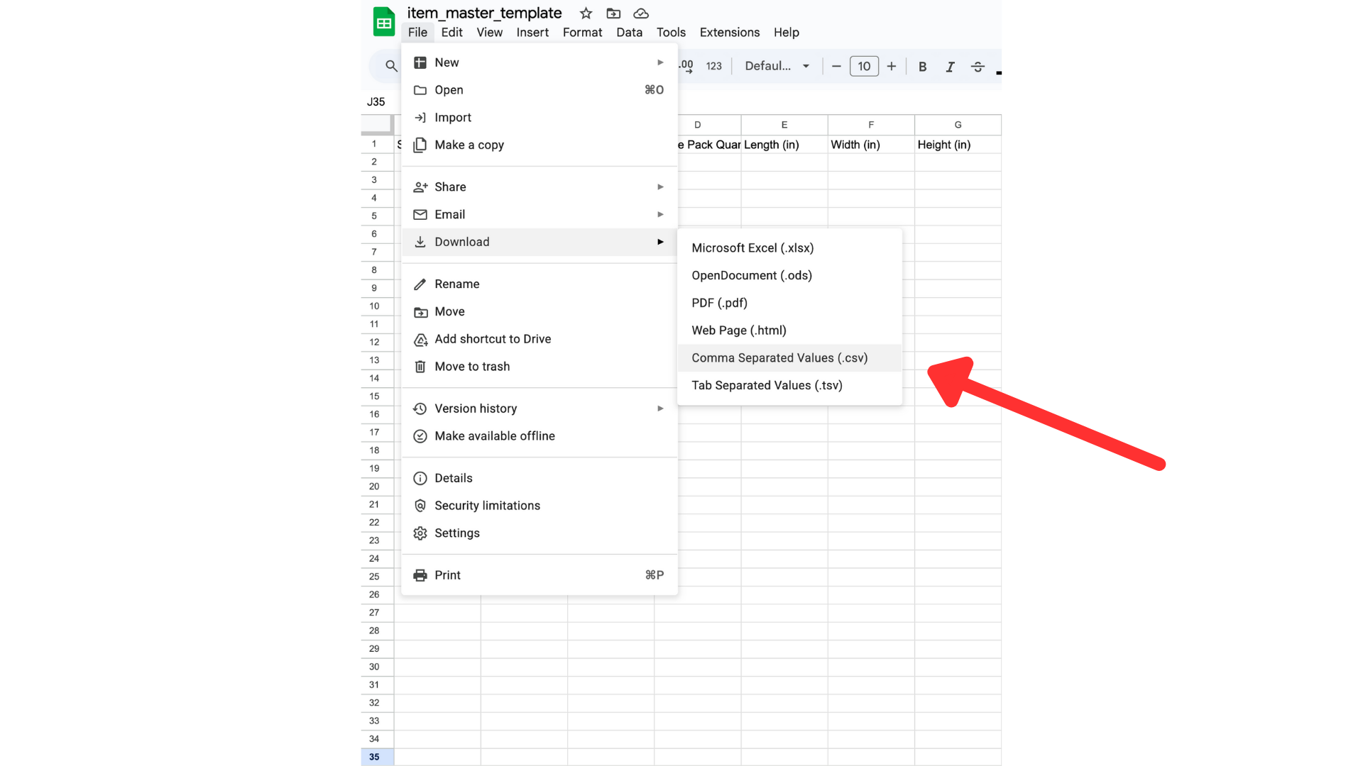The width and height of the screenshot is (1363, 766).
Task: Star the item_master_template document
Action: pos(586,13)
